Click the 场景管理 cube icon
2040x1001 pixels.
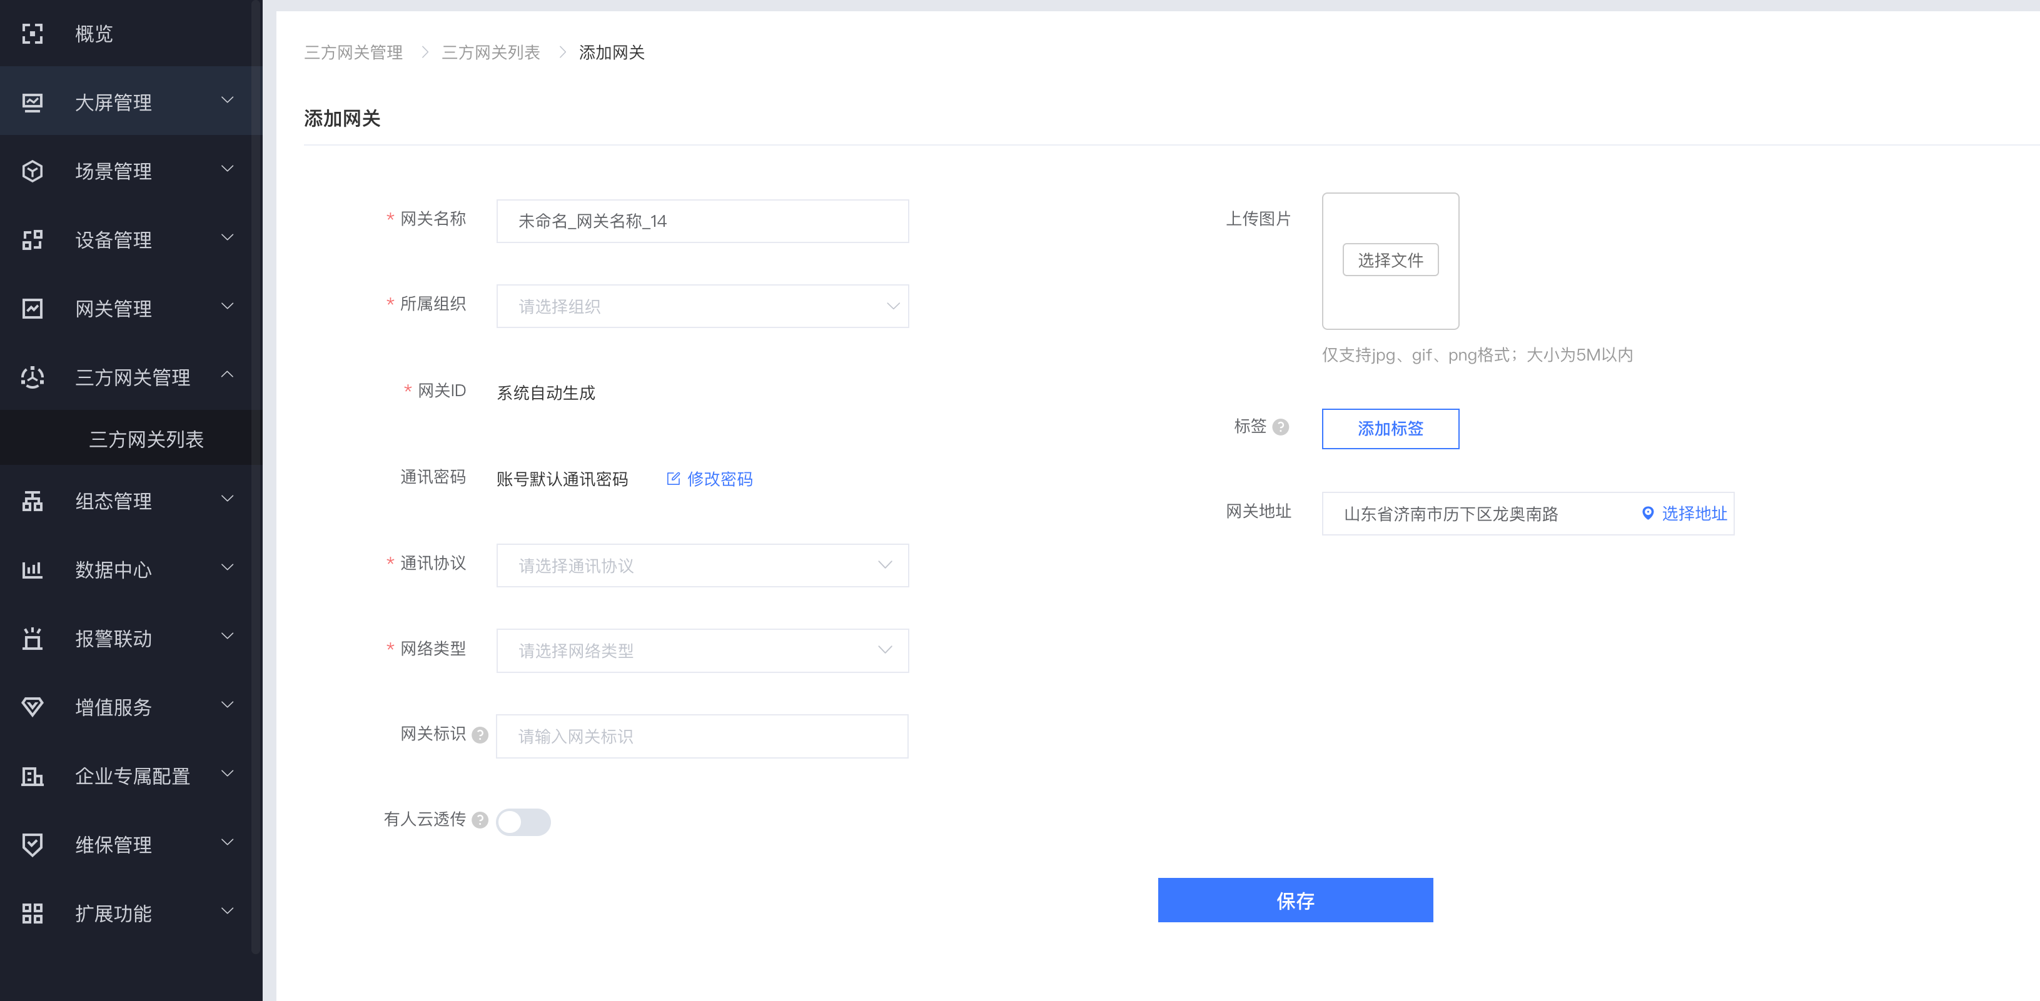tap(33, 171)
